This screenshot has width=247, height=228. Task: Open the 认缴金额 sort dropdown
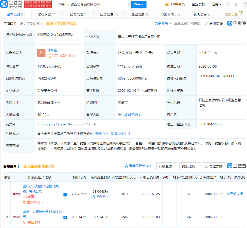point(167,166)
